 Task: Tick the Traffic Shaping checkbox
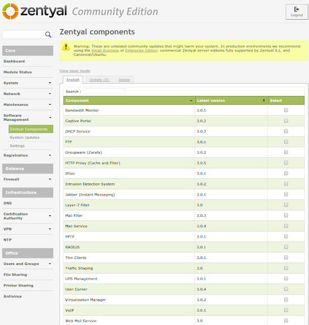click(286, 268)
